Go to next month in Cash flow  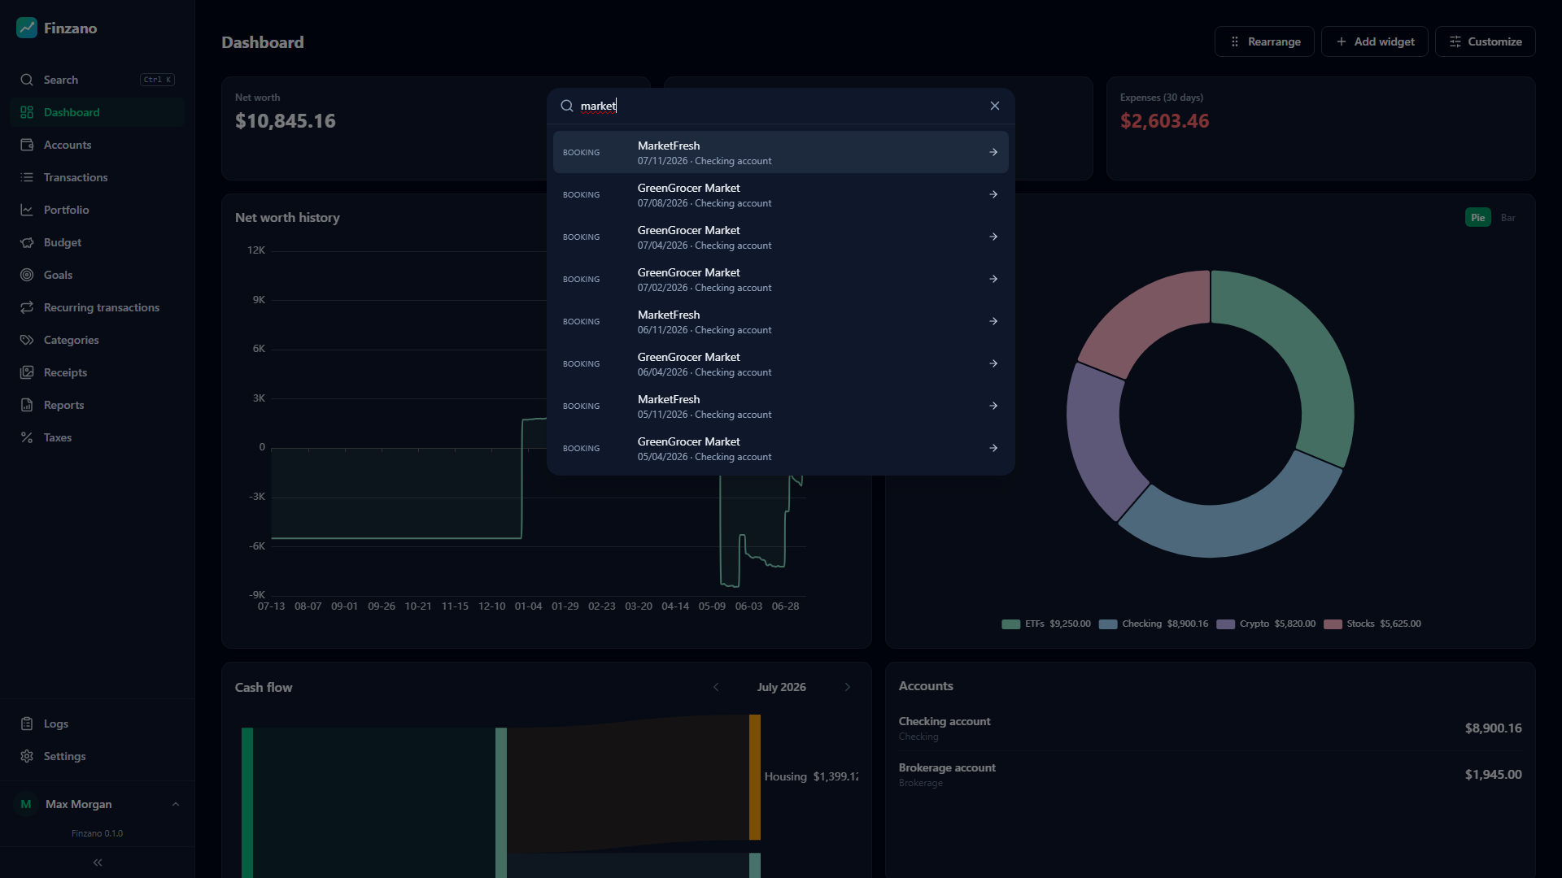pyautogui.click(x=847, y=687)
